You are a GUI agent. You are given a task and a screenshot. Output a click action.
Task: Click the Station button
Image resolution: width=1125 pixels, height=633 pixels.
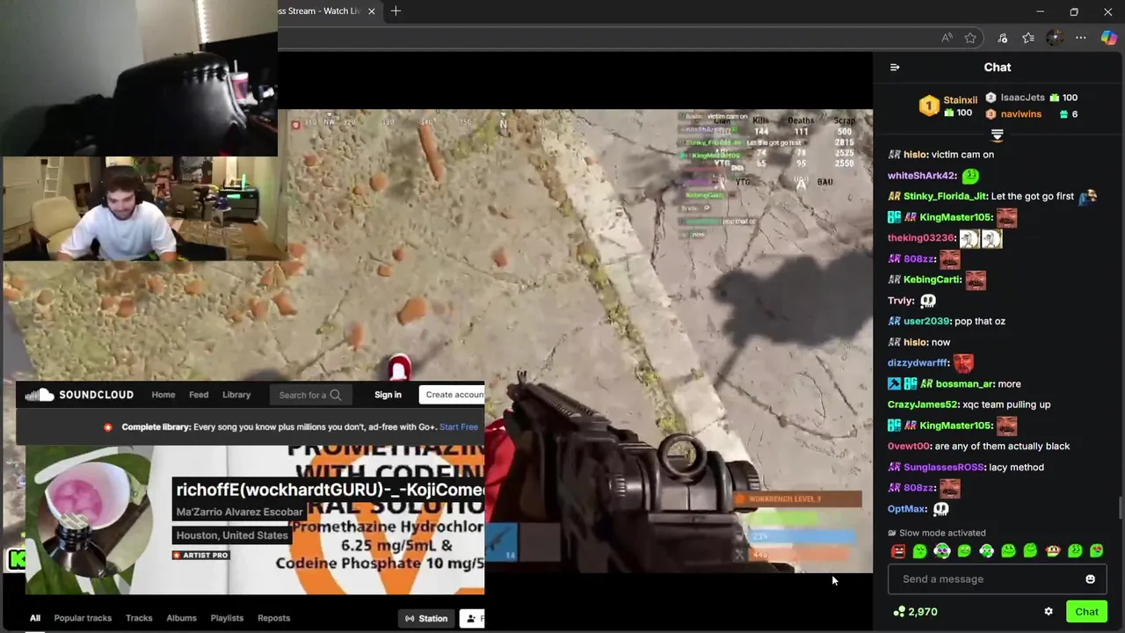(426, 618)
